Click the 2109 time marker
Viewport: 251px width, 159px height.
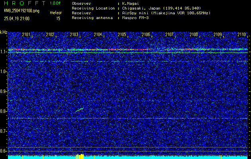217,34
